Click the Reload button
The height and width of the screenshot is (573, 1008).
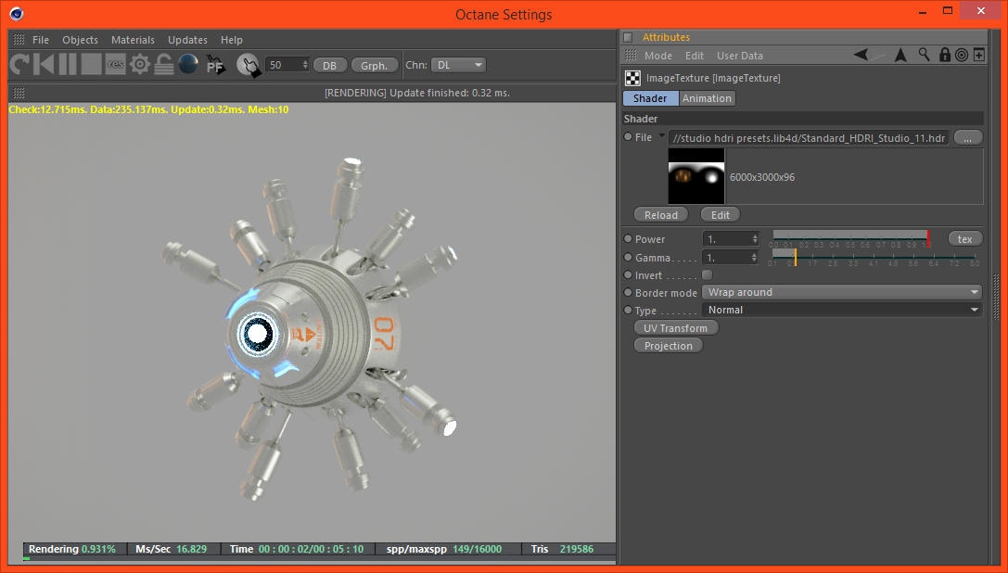point(661,215)
